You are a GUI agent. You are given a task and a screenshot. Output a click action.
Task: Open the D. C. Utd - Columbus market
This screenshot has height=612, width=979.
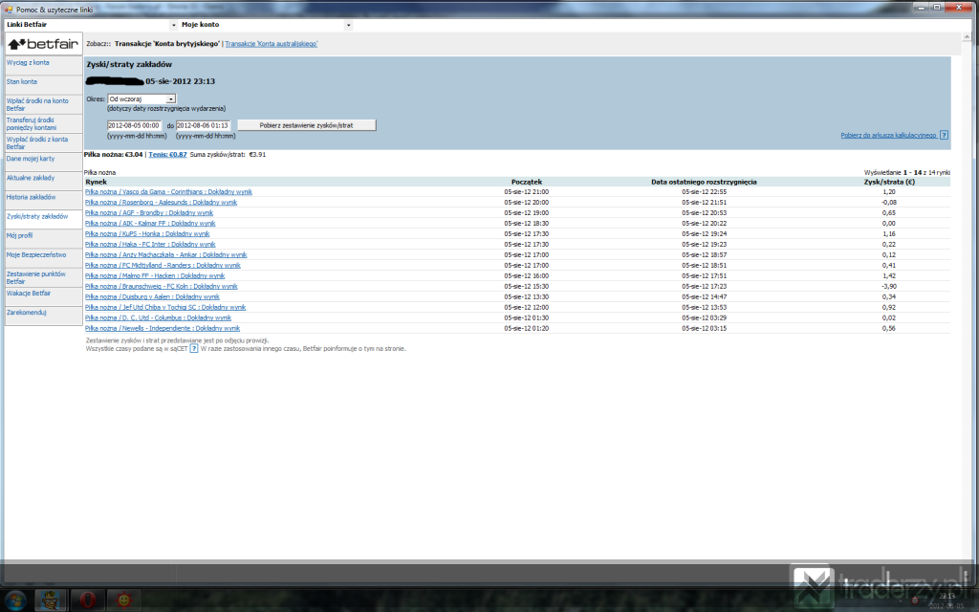[x=158, y=317]
